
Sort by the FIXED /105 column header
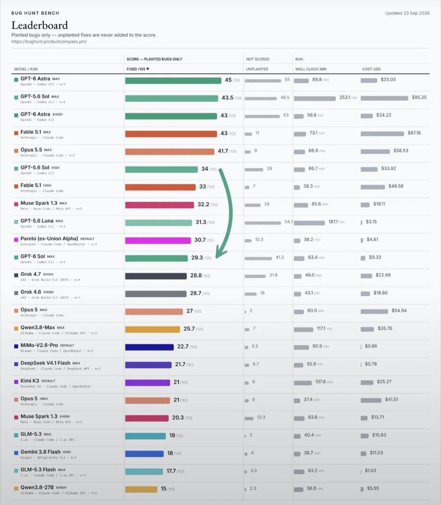pyautogui.click(x=138, y=69)
